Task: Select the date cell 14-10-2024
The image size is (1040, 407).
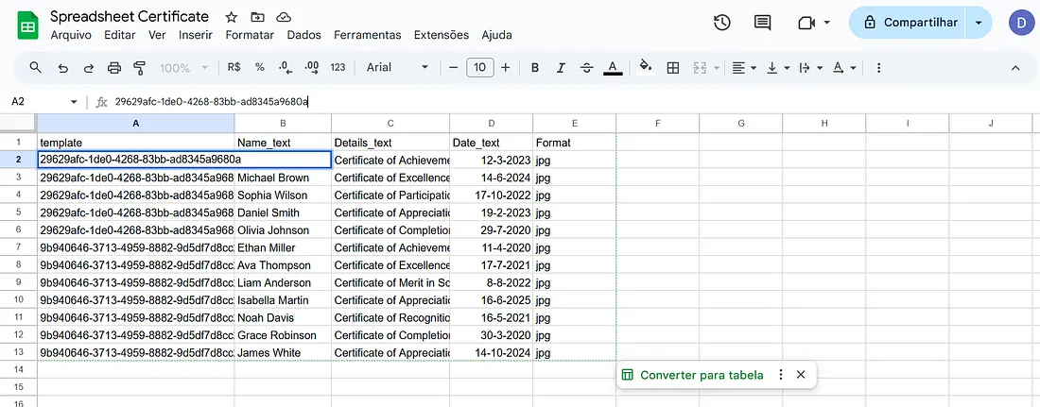Action: (491, 352)
